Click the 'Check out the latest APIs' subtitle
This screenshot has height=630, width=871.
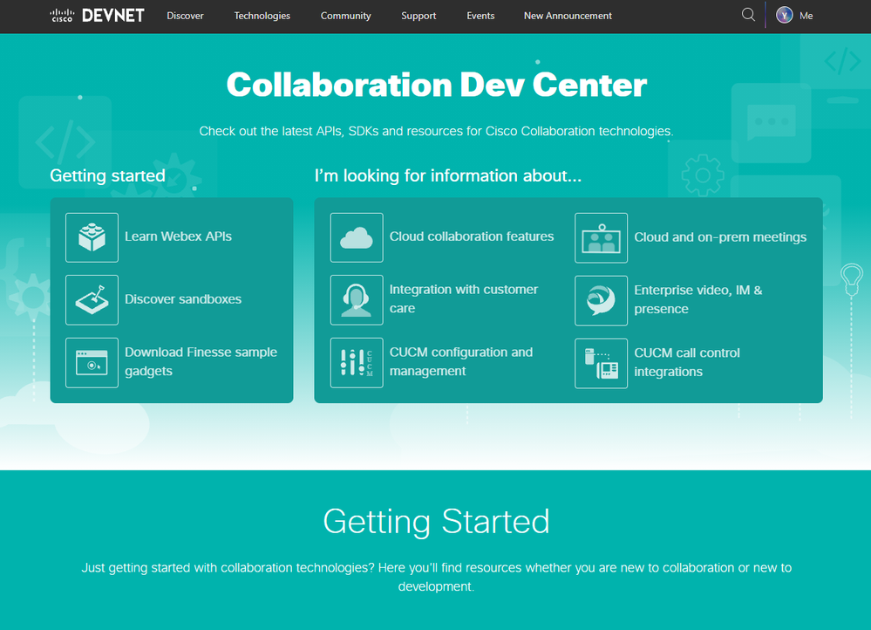point(437,131)
